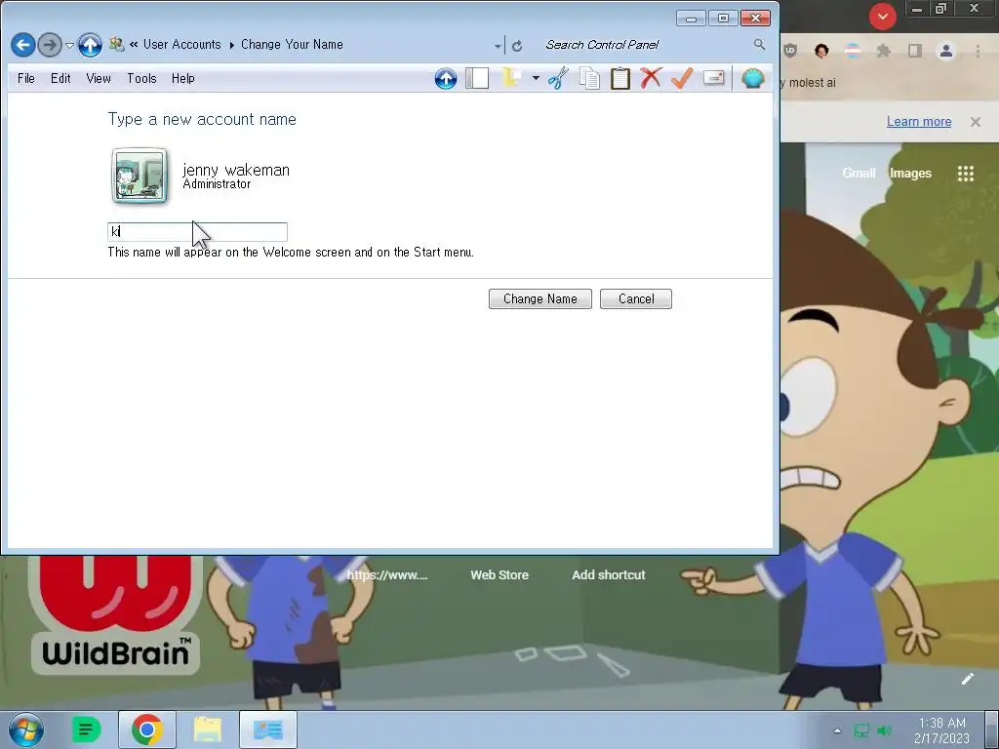The image size is (999, 749).
Task: Open the Windows Start menu
Action: click(x=26, y=729)
